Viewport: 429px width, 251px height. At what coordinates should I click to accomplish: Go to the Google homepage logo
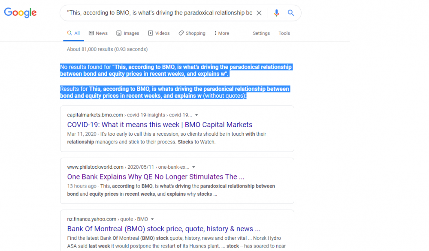[x=20, y=12]
